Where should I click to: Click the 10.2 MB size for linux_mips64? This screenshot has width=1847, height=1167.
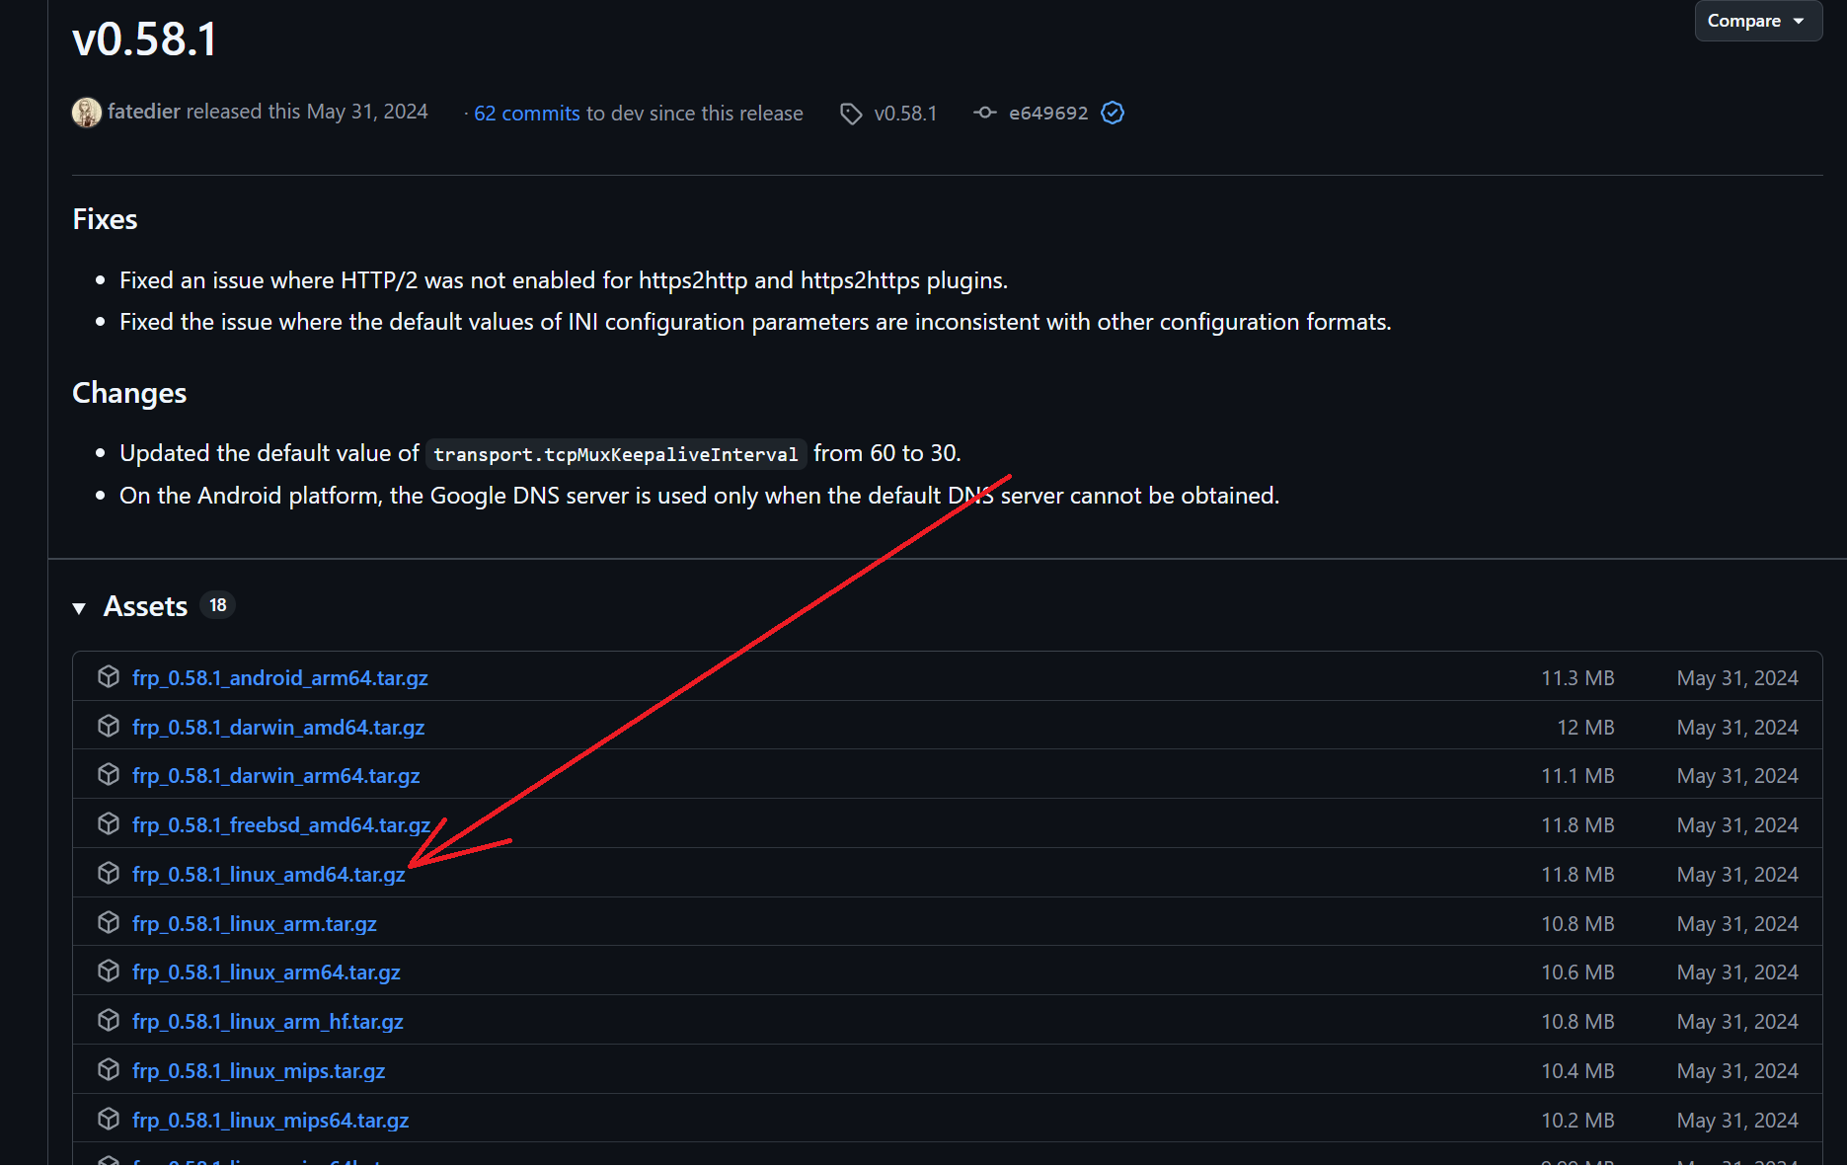pos(1578,1121)
